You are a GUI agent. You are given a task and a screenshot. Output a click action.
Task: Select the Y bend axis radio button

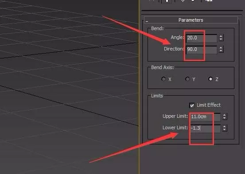point(187,79)
